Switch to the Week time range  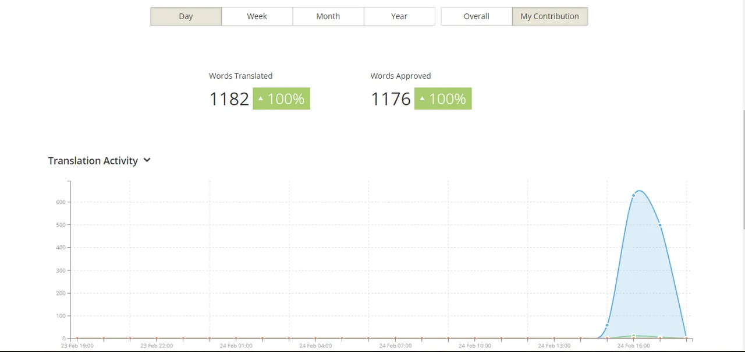point(257,16)
